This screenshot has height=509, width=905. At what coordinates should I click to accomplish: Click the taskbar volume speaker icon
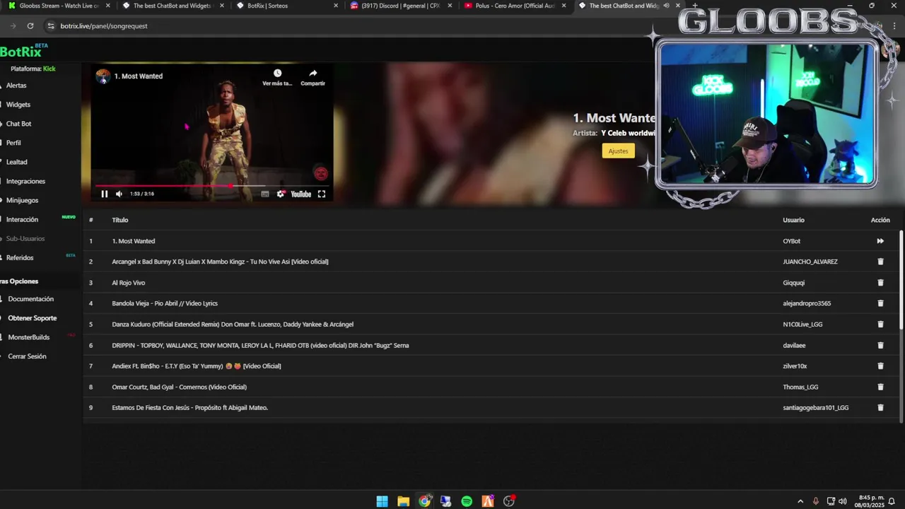843,501
